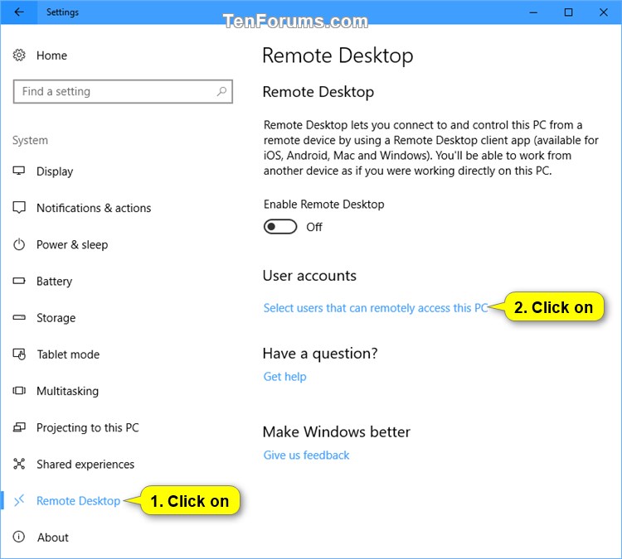Click the Remote Desktop sidebar icon
The width and height of the screenshot is (622, 559).
coord(19,500)
